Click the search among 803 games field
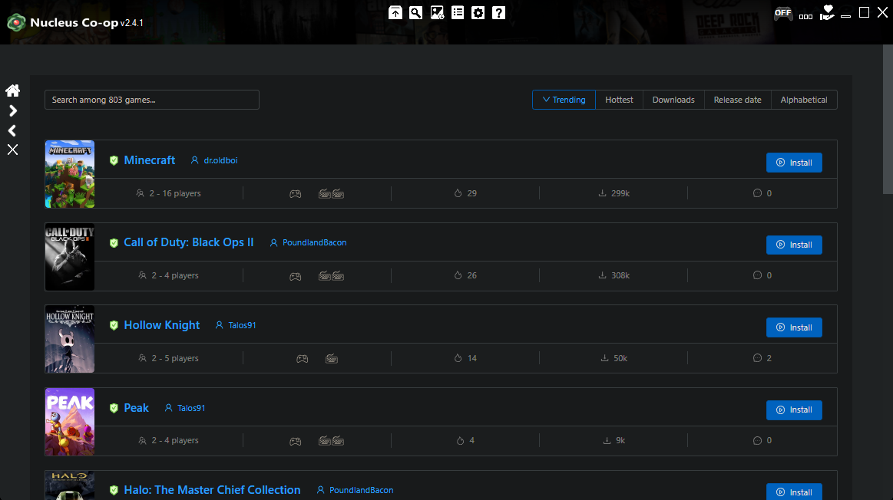The height and width of the screenshot is (500, 893). (152, 100)
